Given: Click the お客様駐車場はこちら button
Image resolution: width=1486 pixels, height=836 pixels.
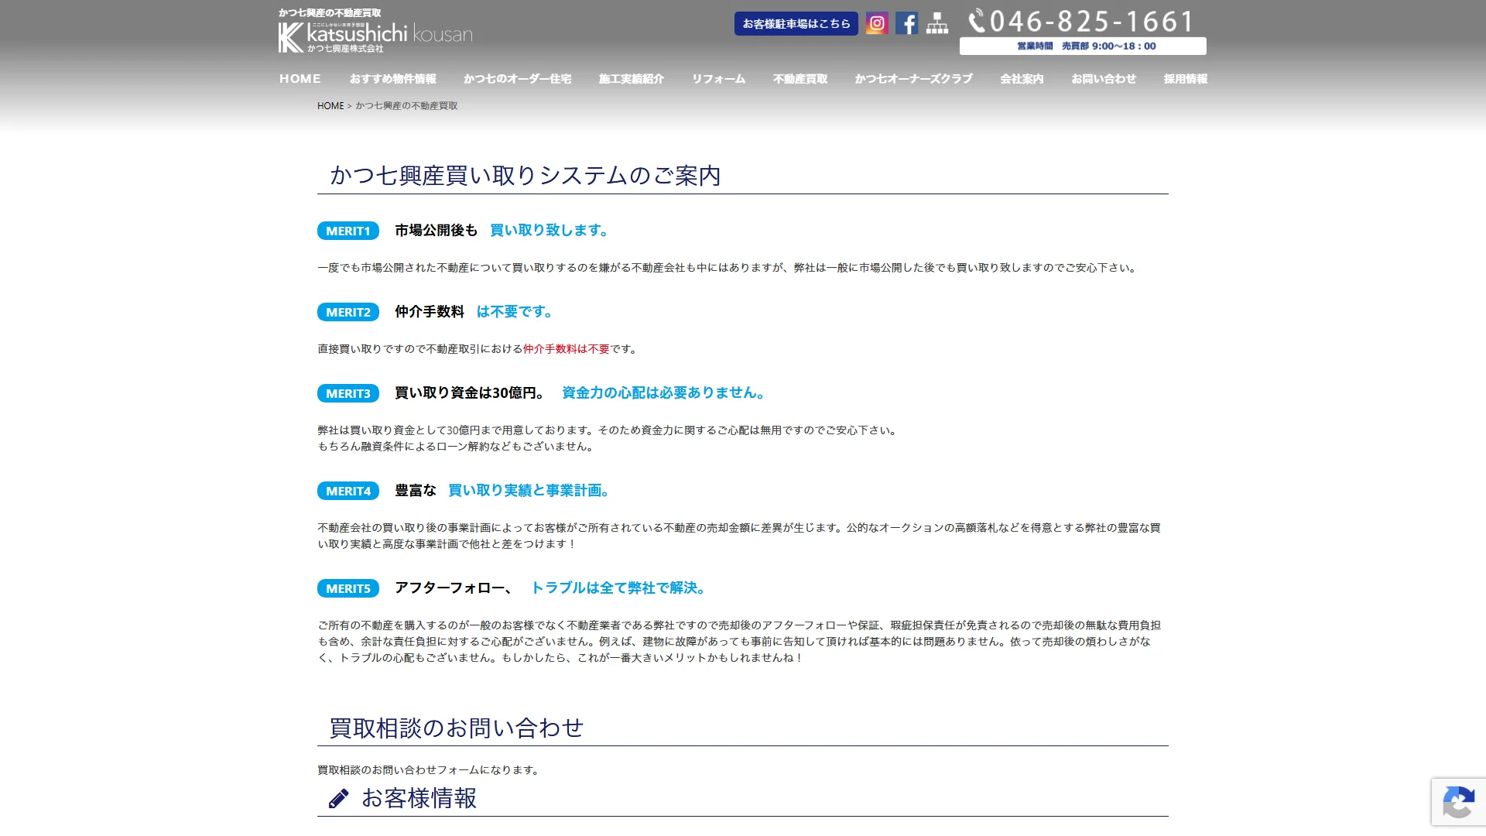Looking at the screenshot, I should (796, 23).
